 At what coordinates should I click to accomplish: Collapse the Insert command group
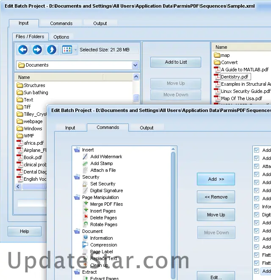[x=77, y=150]
